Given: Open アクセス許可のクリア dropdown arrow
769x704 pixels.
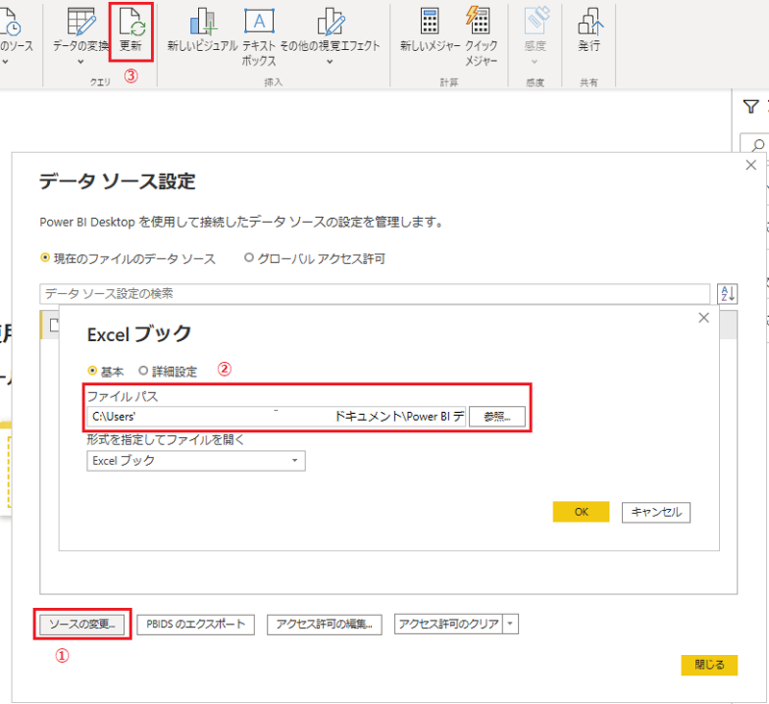Looking at the screenshot, I should (x=510, y=624).
